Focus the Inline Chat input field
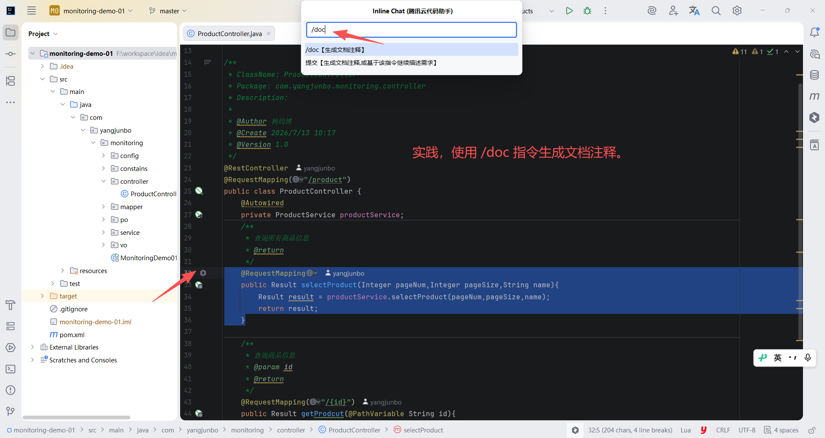 click(x=411, y=30)
